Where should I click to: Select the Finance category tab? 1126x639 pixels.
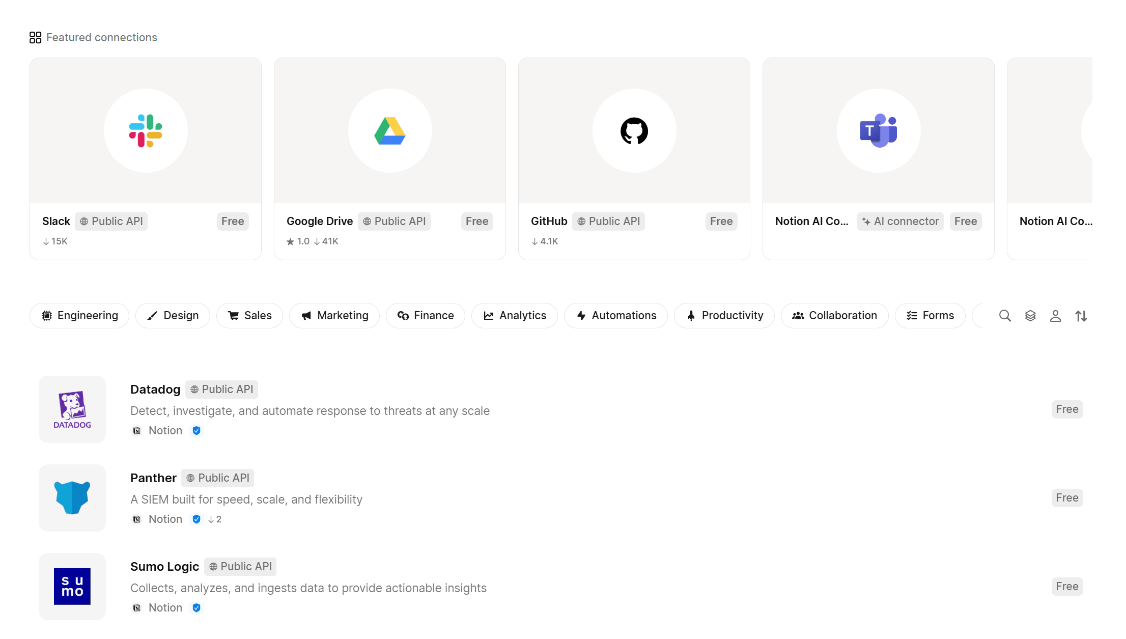coord(426,316)
